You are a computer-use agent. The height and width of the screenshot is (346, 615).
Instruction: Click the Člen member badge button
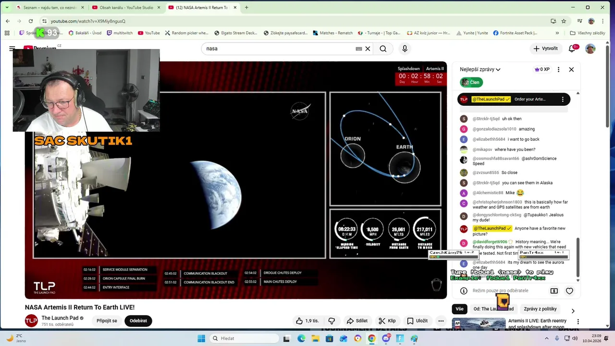[x=471, y=82]
